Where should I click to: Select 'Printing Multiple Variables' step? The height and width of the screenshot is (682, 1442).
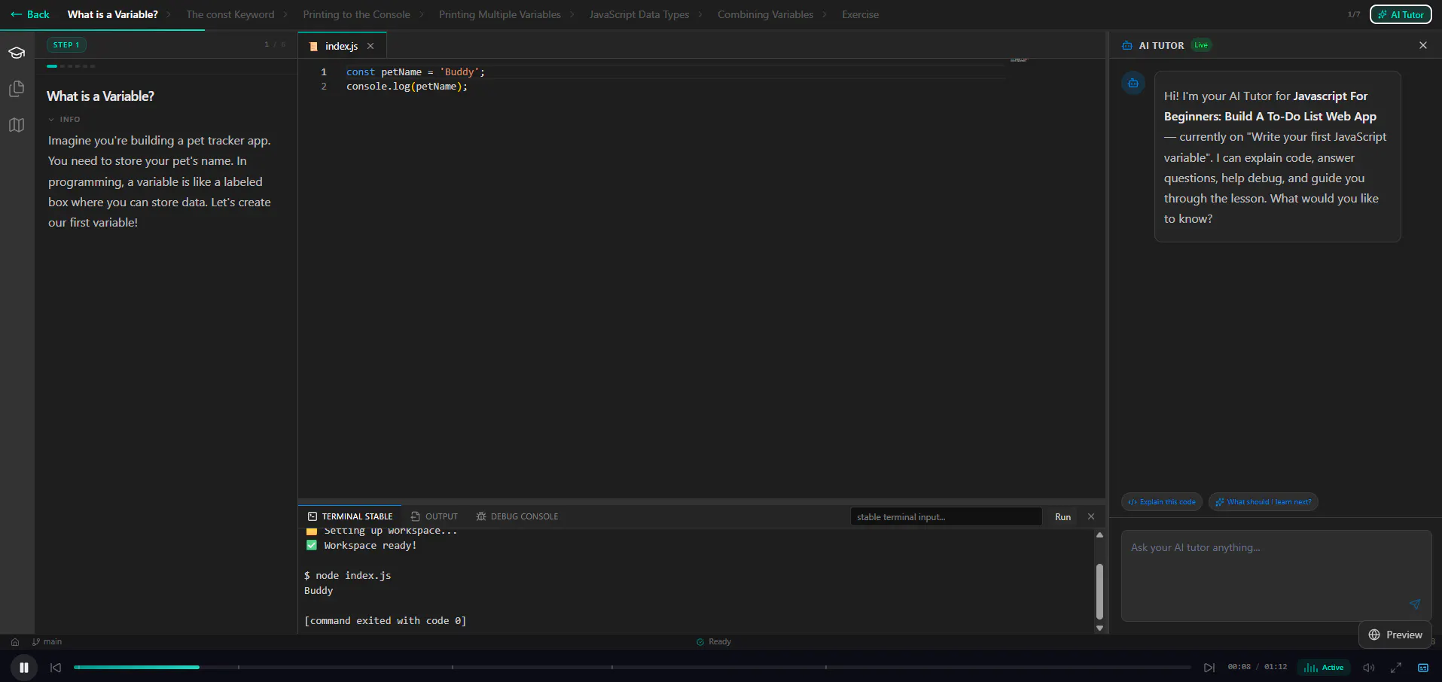500,14
